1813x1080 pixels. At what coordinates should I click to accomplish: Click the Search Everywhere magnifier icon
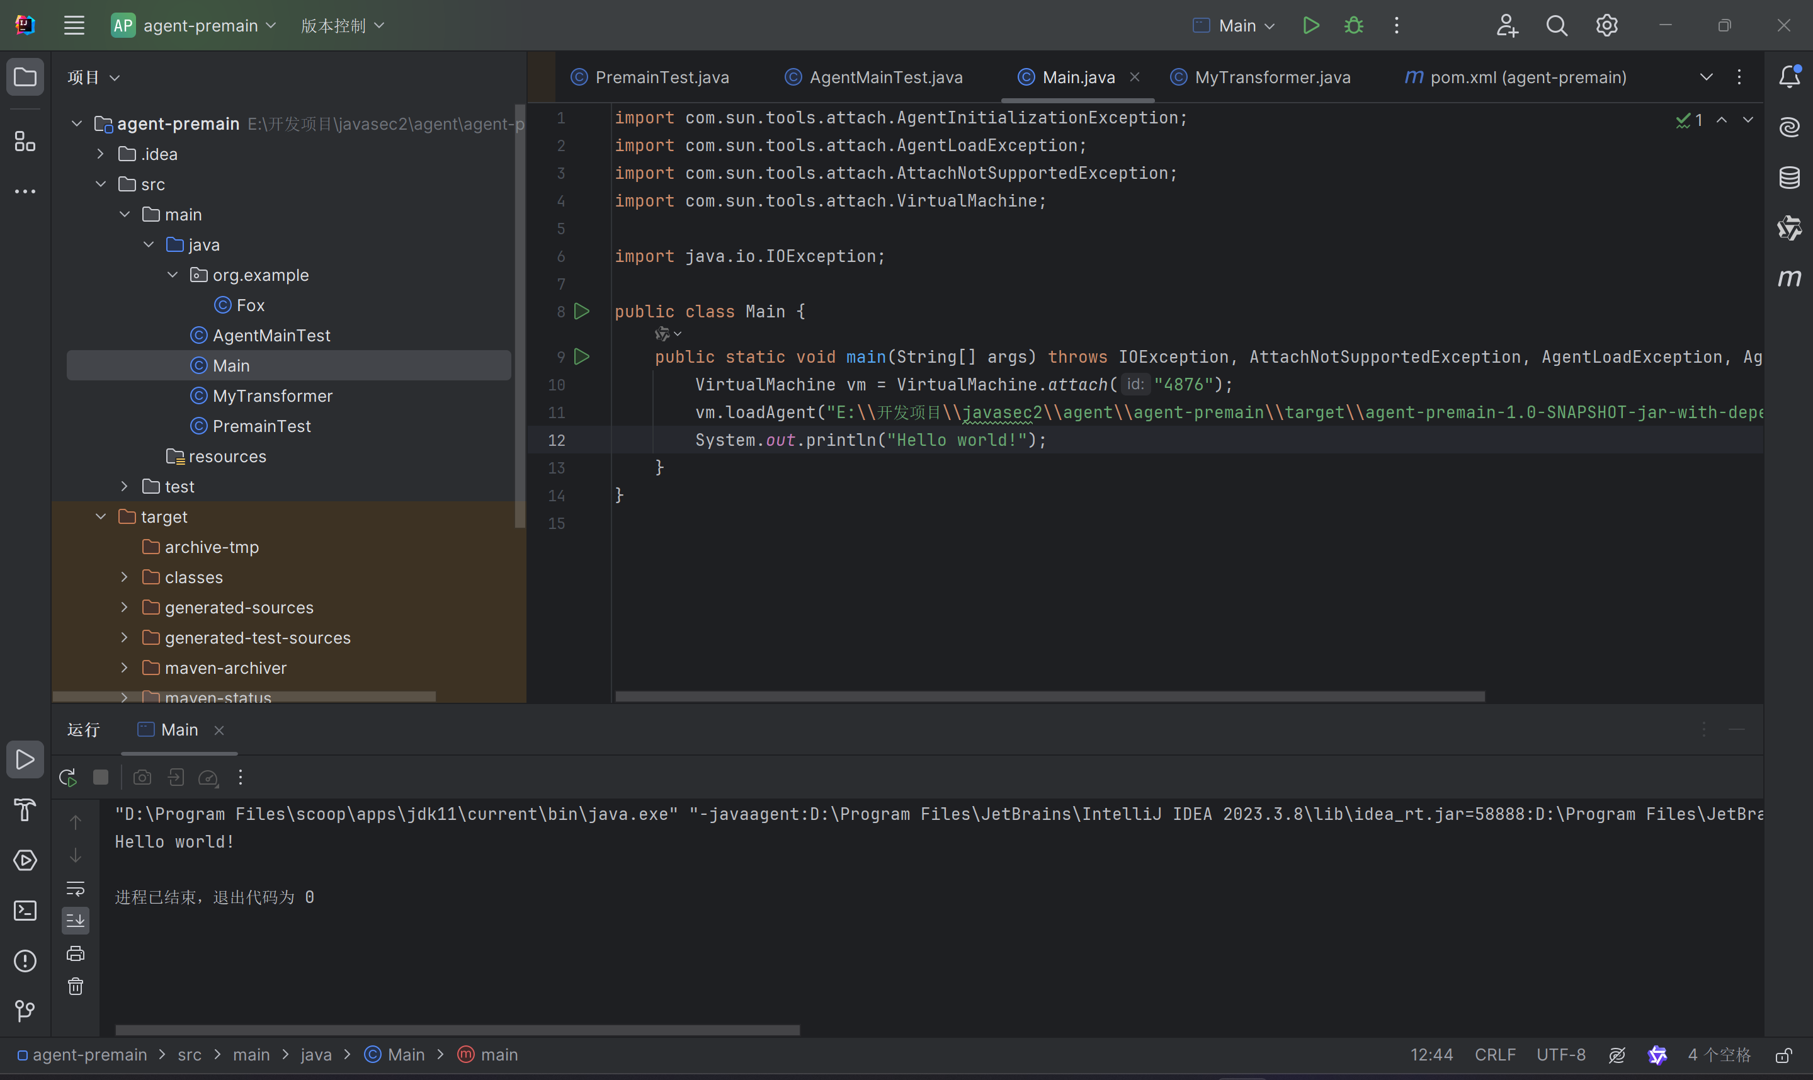(x=1556, y=25)
